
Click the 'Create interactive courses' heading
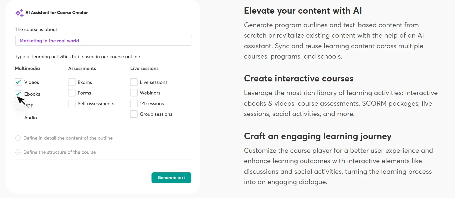click(x=299, y=78)
